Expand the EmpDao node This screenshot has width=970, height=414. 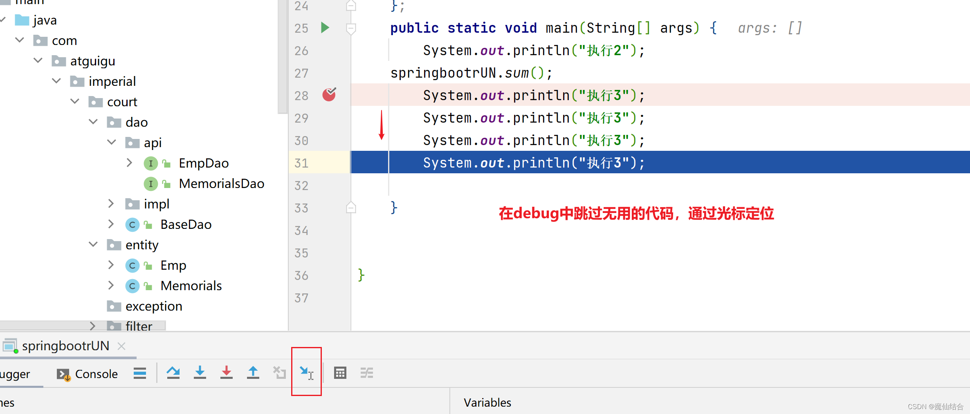click(129, 163)
